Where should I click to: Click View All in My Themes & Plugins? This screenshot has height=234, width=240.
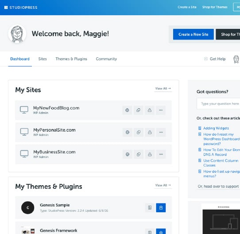pos(163,185)
